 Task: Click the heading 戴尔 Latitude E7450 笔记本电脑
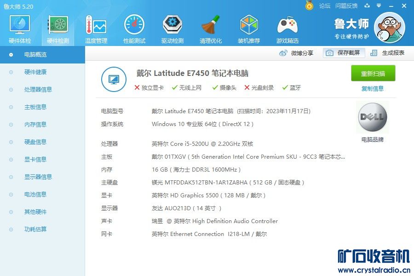coord(192,73)
